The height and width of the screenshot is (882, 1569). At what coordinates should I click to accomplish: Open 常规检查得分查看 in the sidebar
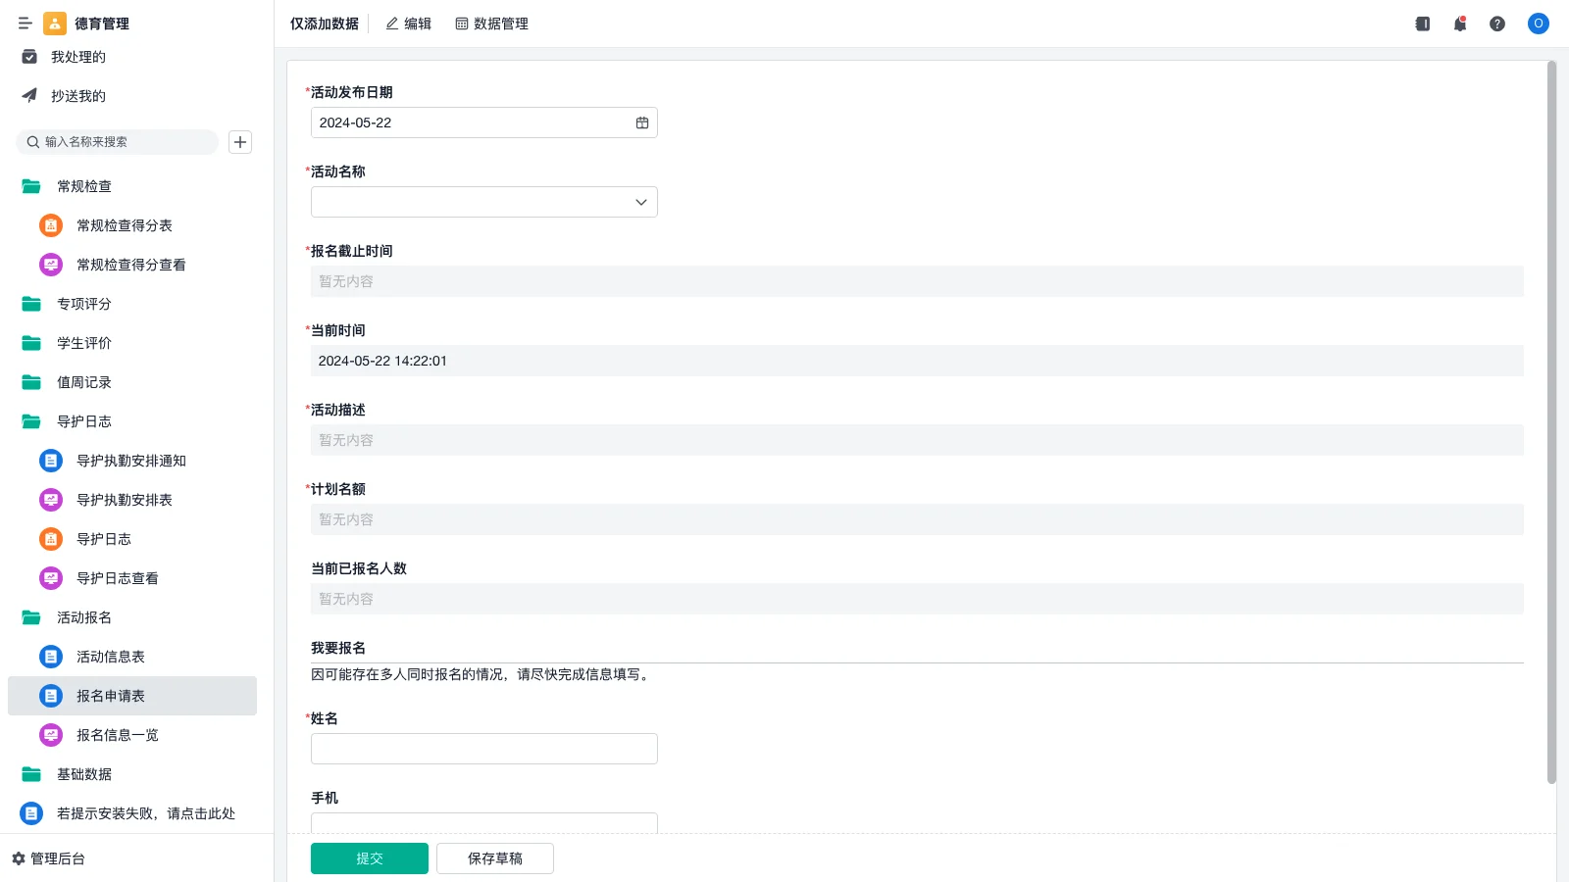click(132, 265)
